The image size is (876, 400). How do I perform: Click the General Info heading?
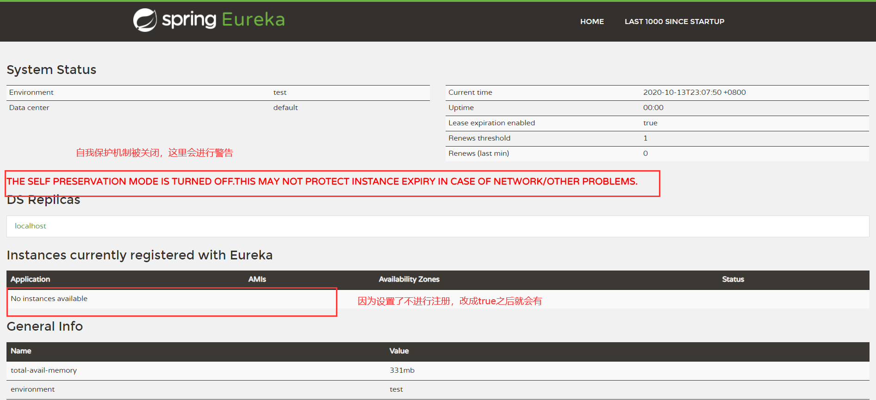pos(45,326)
